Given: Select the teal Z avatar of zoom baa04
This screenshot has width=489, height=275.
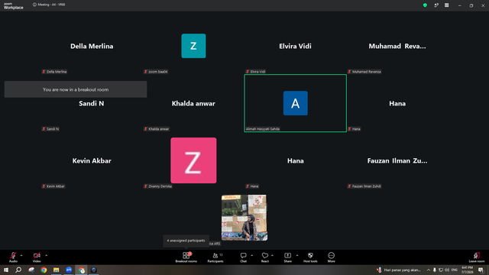Looking at the screenshot, I should 193,46.
